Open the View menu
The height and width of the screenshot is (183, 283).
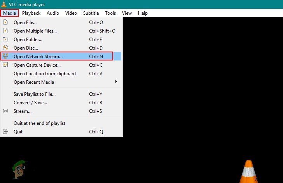coord(127,13)
